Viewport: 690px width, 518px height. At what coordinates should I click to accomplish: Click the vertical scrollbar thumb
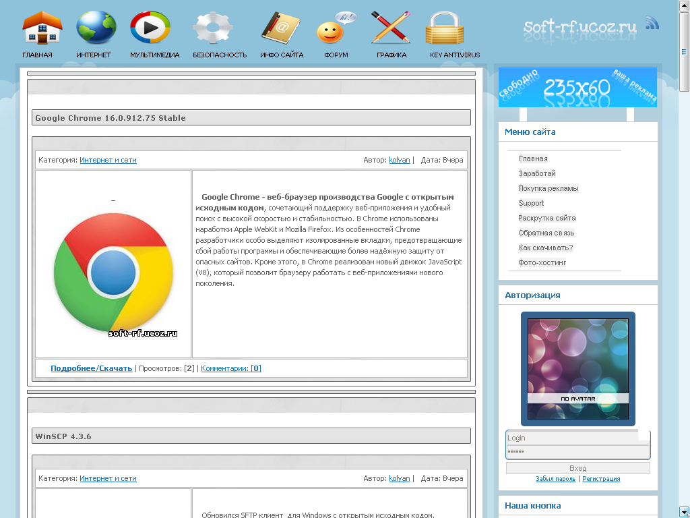pos(685,51)
